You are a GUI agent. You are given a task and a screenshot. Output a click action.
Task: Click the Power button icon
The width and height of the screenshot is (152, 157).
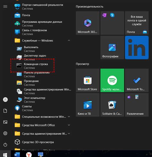[x=5, y=145]
